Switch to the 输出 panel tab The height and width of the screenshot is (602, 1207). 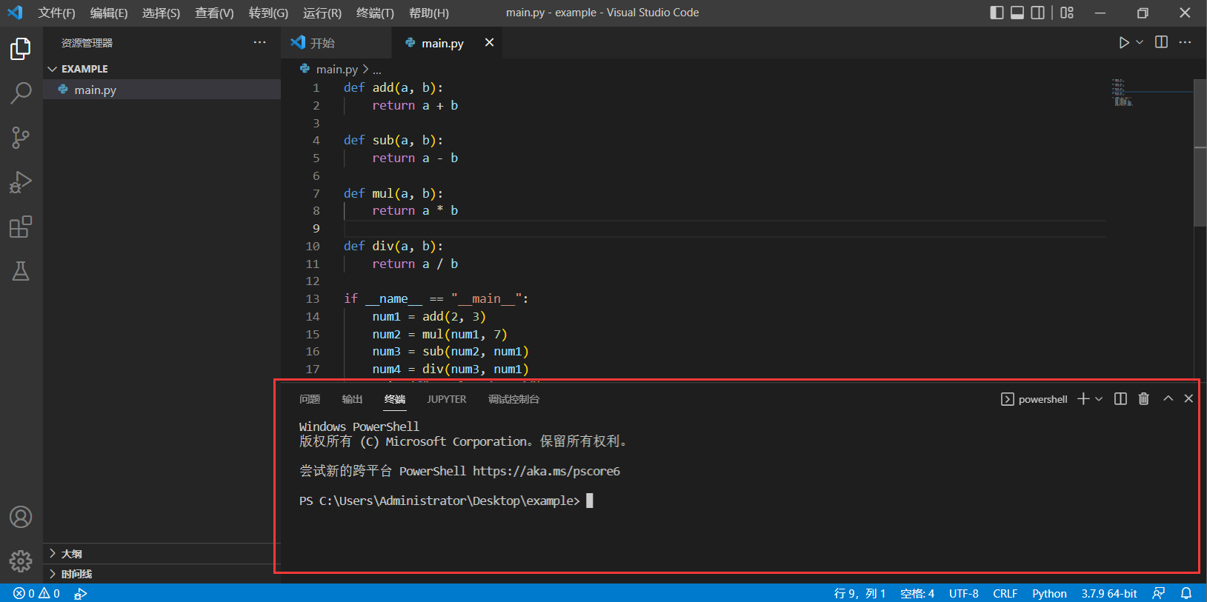click(x=352, y=399)
